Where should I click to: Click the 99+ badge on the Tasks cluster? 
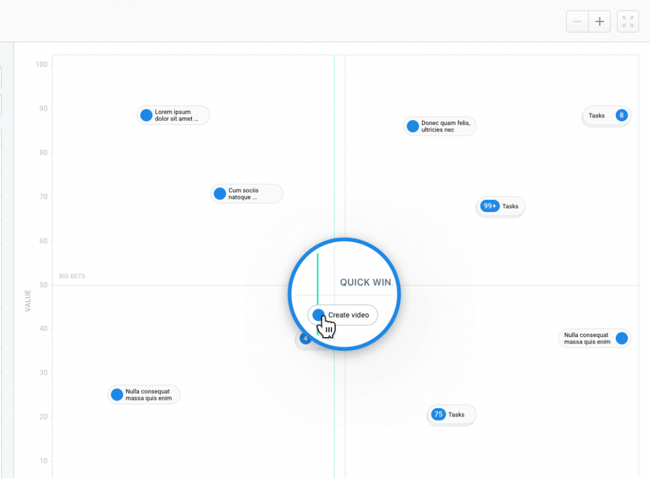tap(488, 206)
